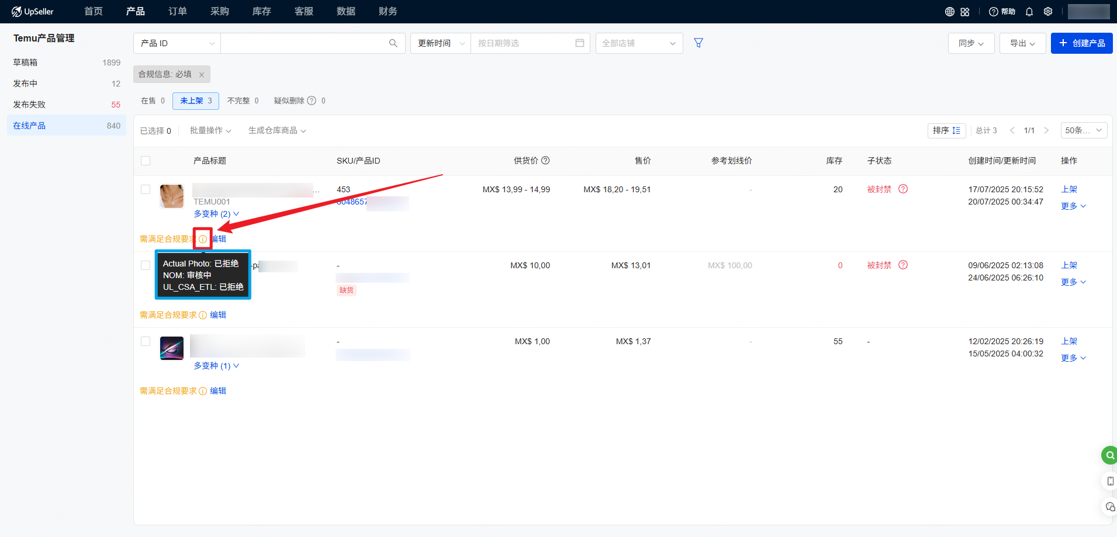Open the 批量操作 dropdown
Screen dimensions: 1117x537
(x=210, y=130)
